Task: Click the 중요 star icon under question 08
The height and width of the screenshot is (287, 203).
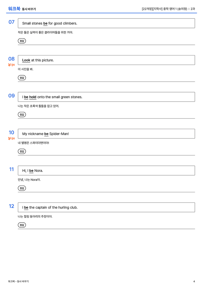Action: click(9, 65)
